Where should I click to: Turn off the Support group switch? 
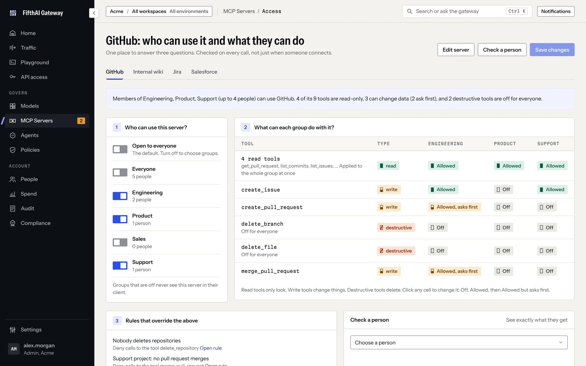(x=120, y=265)
